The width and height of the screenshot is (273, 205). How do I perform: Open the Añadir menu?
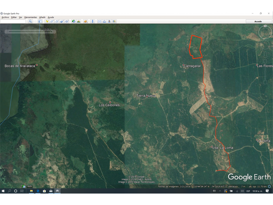[x=42, y=17]
